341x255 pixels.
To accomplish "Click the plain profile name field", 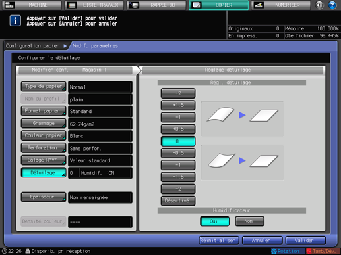I will pyautogui.click(x=100, y=99).
